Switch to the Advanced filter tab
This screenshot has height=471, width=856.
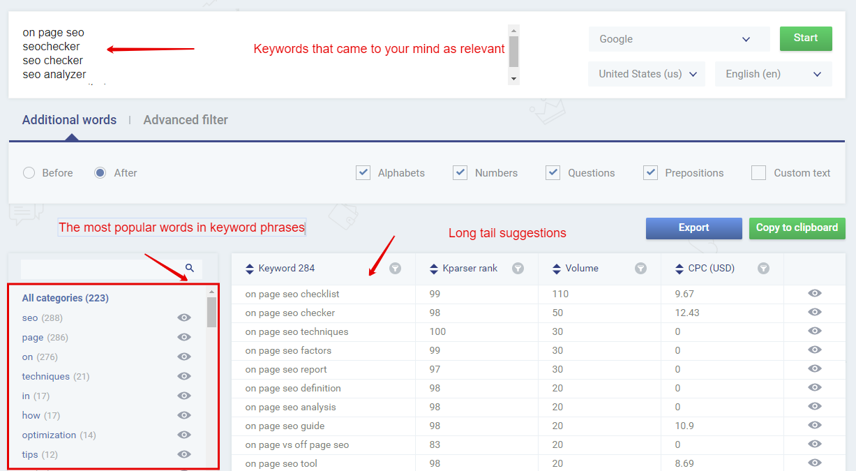(186, 120)
